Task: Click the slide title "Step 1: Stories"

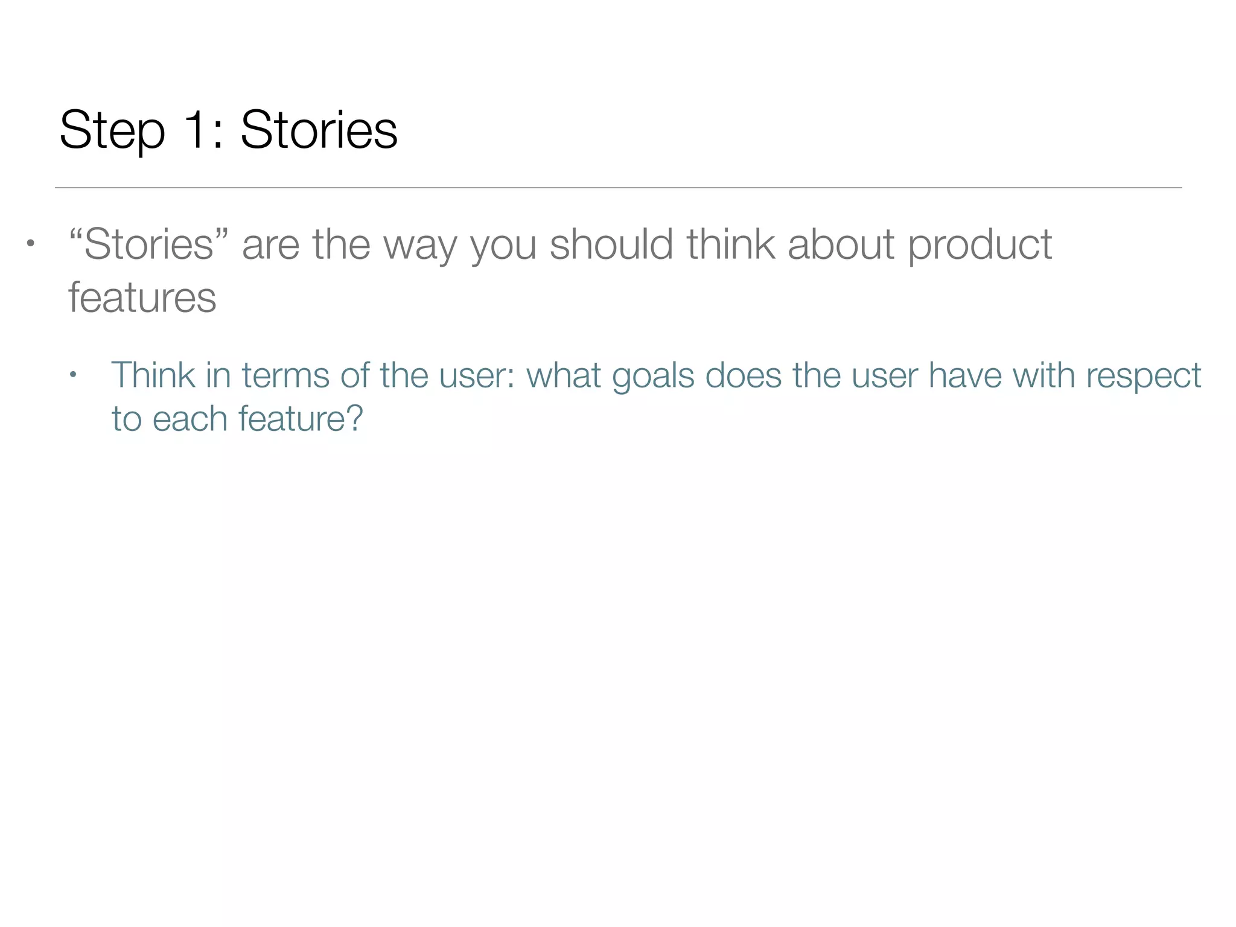Action: pyautogui.click(x=228, y=130)
